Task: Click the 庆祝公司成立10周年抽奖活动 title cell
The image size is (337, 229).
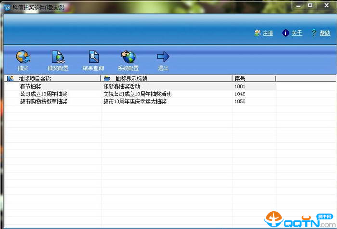Action: tap(137, 94)
